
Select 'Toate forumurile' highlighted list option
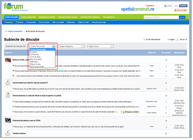[x=42, y=49]
